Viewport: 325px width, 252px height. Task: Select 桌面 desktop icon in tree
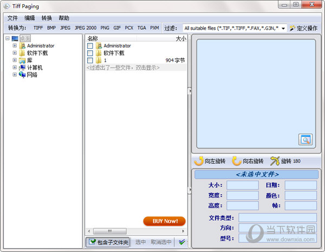(x=15, y=38)
